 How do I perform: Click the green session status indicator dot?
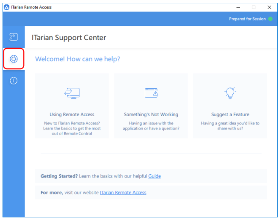click(x=270, y=19)
